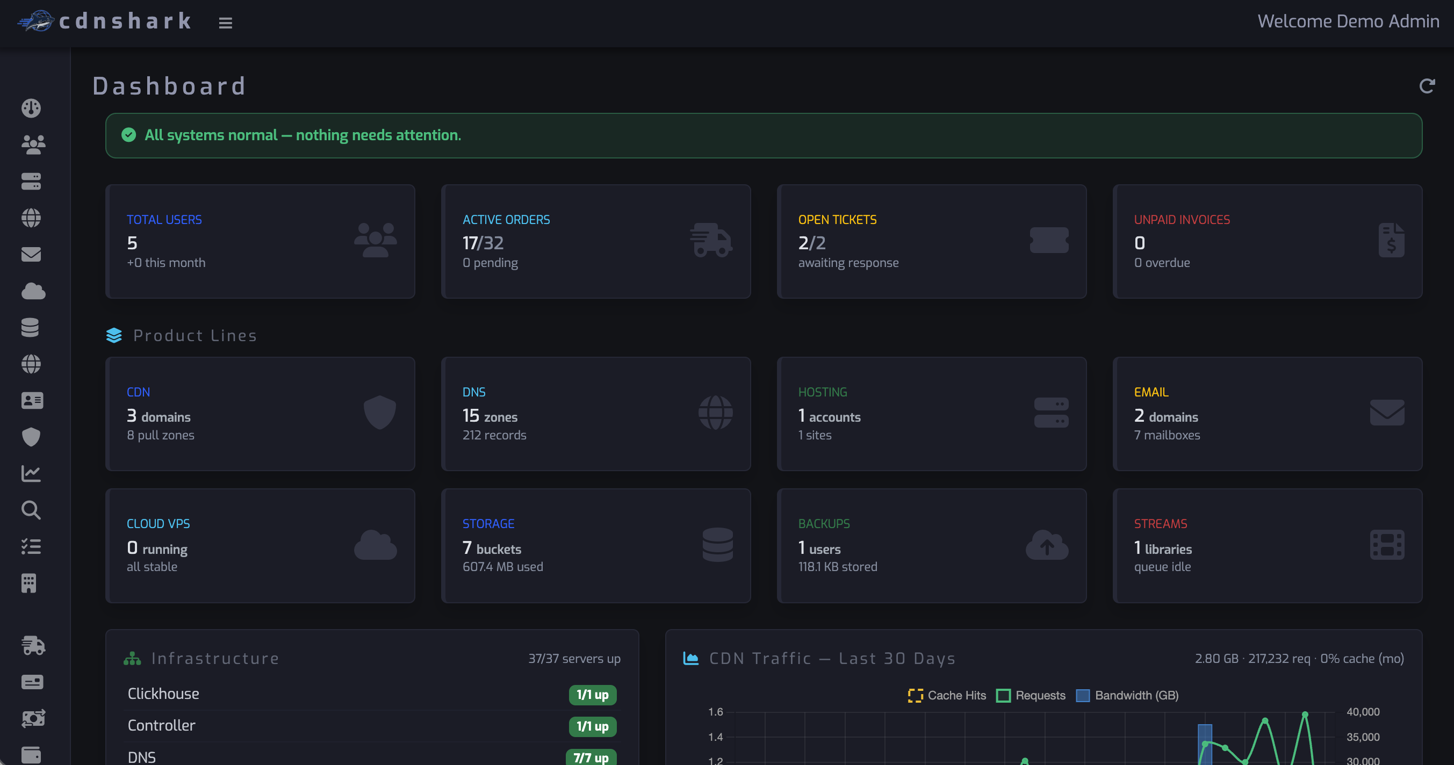Open the checklist tasks sidebar icon
The image size is (1454, 765).
[x=31, y=546]
